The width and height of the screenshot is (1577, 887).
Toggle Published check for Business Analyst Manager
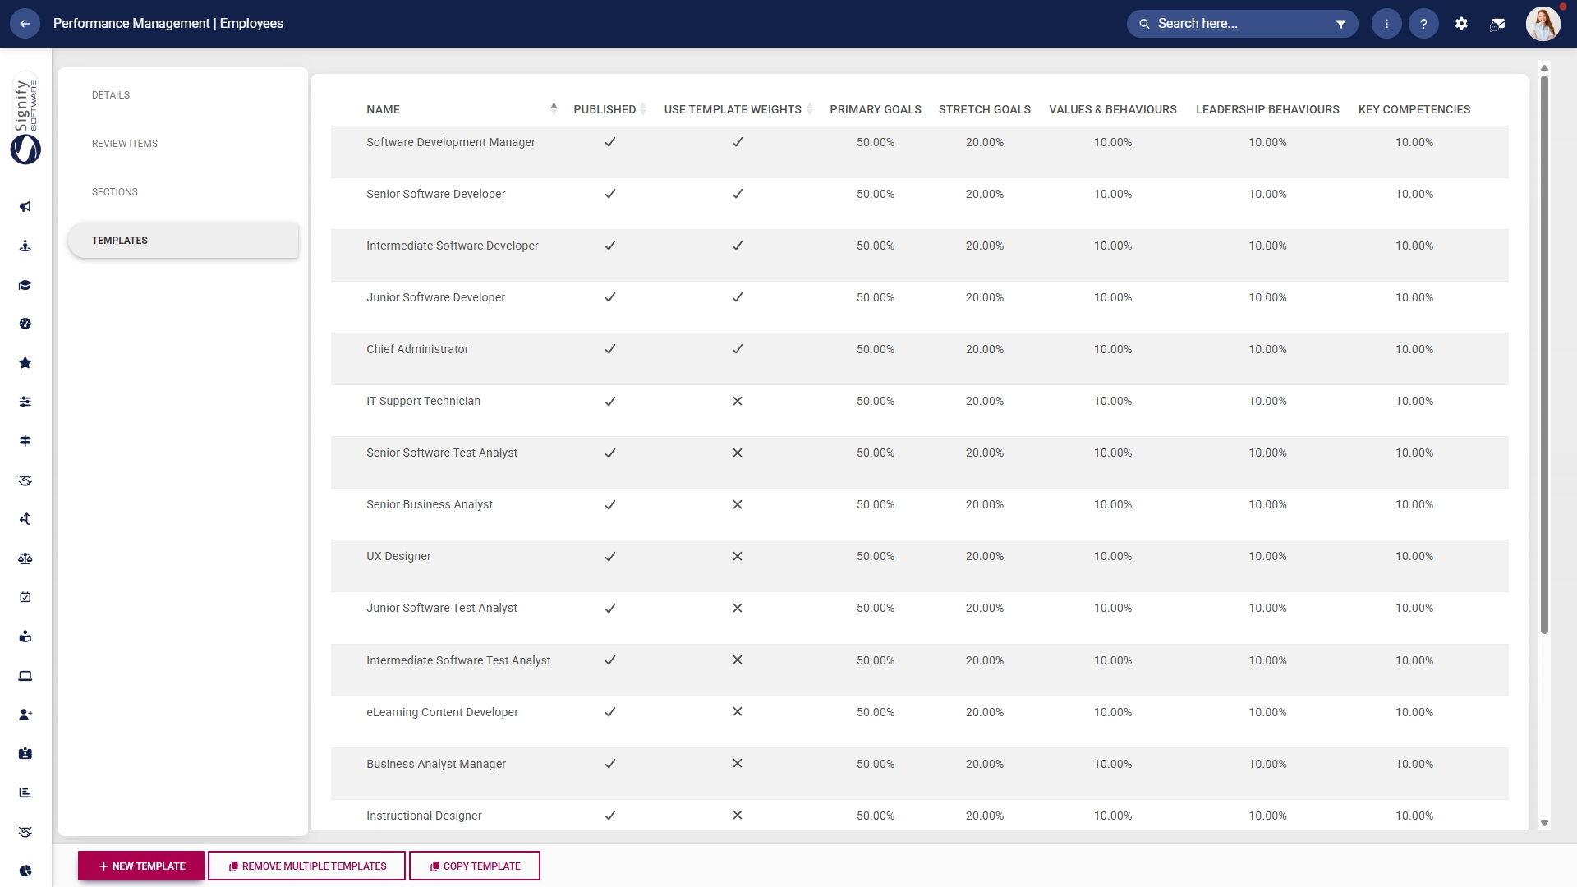point(609,764)
